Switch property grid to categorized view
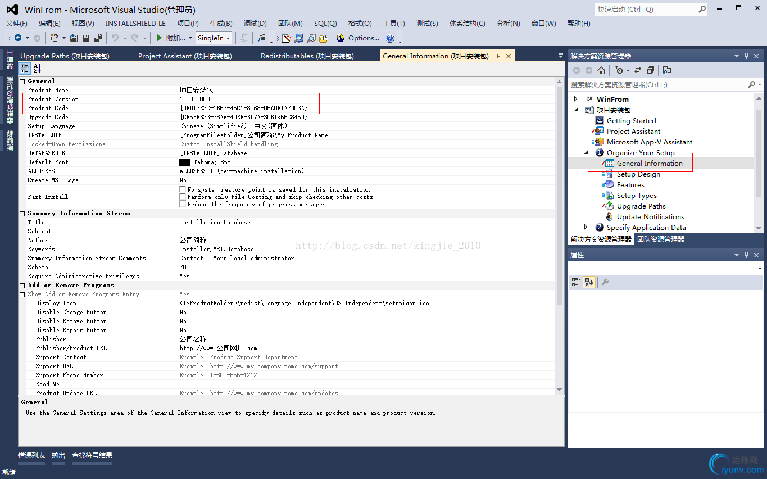The width and height of the screenshot is (767, 479). (25, 68)
